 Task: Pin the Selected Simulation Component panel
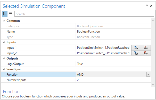point(147,6)
